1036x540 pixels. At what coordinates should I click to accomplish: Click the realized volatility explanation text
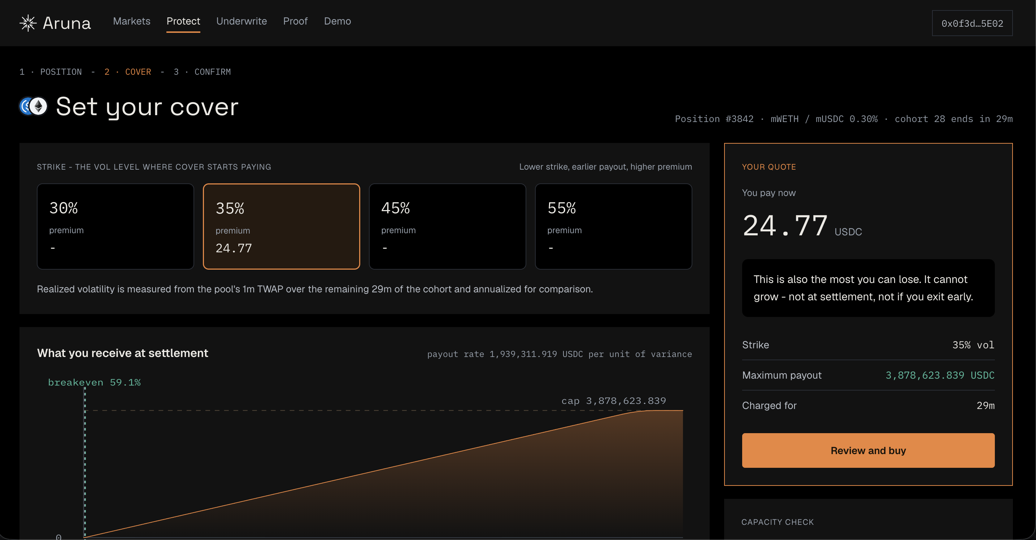point(315,289)
